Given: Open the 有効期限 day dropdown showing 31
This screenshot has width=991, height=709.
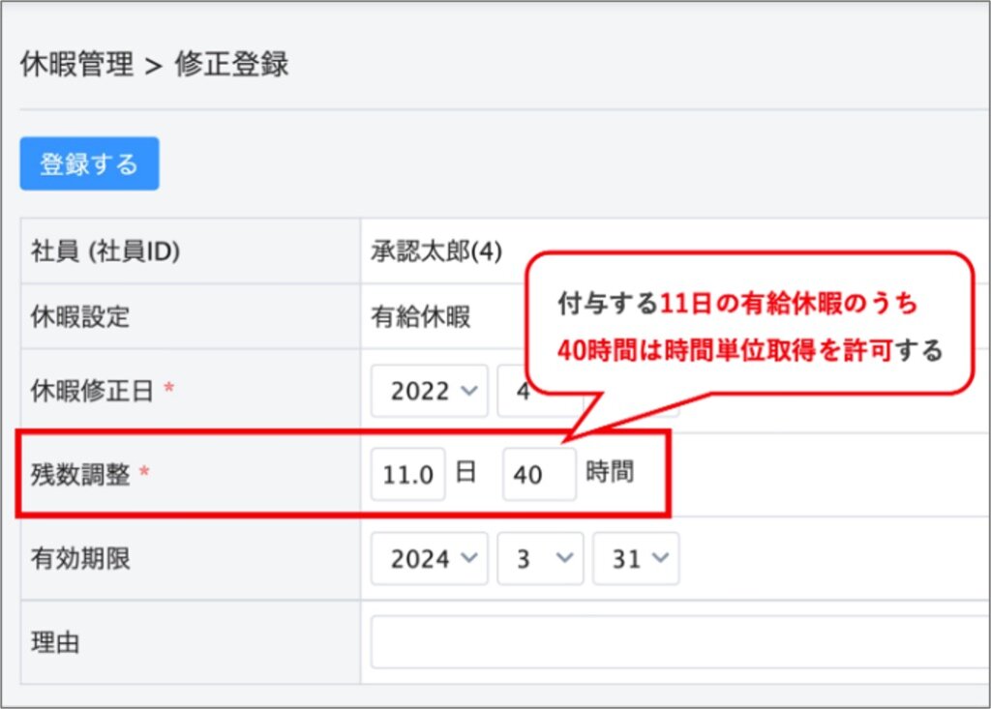Looking at the screenshot, I should (636, 558).
